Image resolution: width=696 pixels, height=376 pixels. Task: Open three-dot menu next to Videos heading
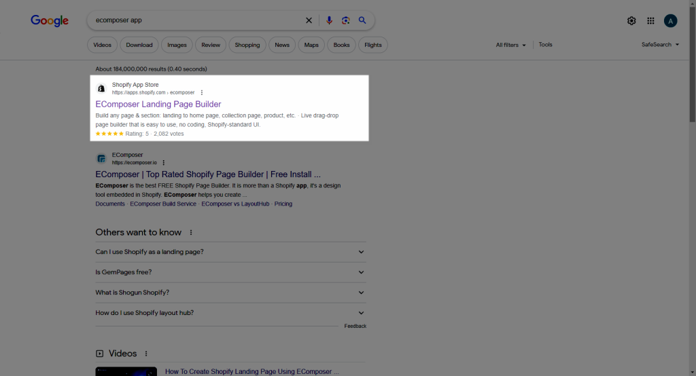146,354
